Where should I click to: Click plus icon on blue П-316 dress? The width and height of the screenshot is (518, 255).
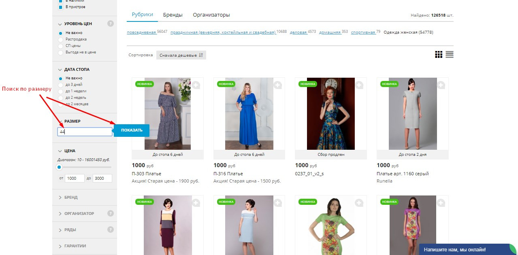278,85
